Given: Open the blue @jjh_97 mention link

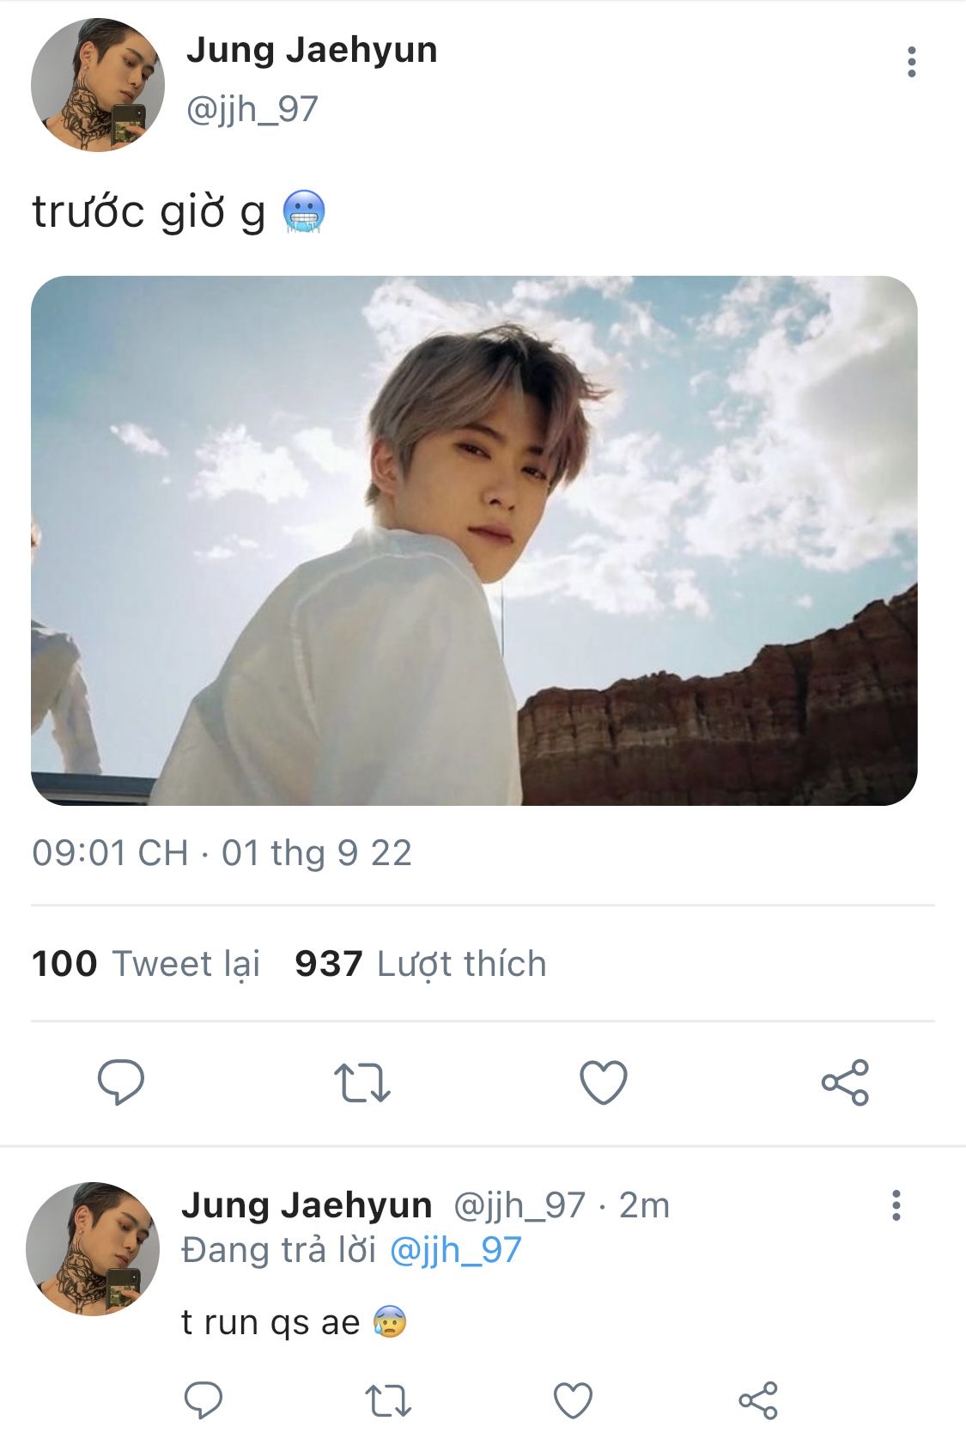Looking at the screenshot, I should click(x=455, y=1250).
